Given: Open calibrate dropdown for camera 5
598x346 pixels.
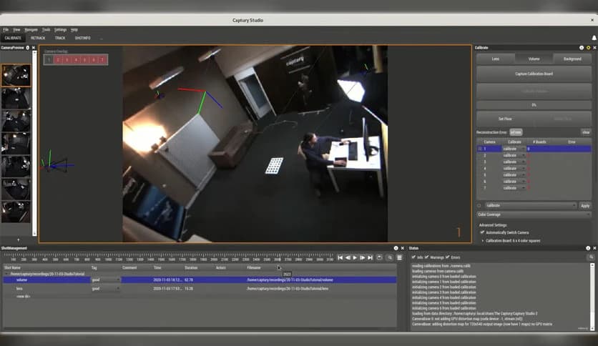Looking at the screenshot, I should (514, 175).
